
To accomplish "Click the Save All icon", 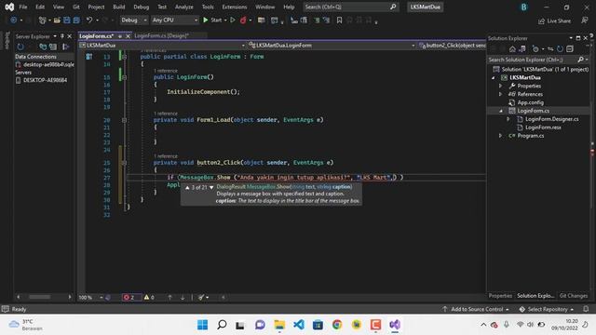I will click(x=76, y=20).
